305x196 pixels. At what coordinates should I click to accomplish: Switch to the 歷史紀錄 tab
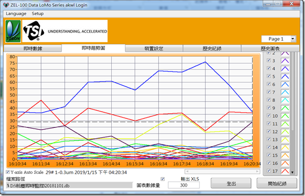point(212,48)
